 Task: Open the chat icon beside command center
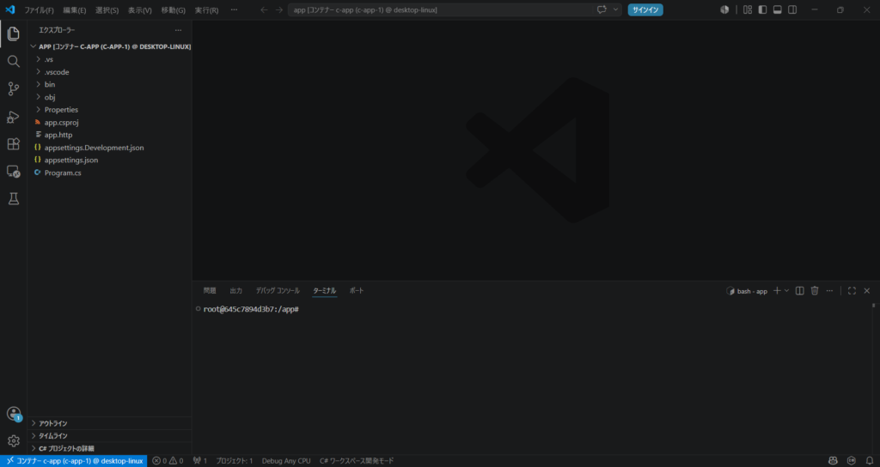click(602, 9)
